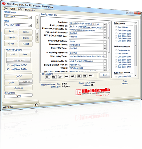Enable Code Protect Code 02000-03FFF checkbox

pyautogui.click(x=116, y=36)
